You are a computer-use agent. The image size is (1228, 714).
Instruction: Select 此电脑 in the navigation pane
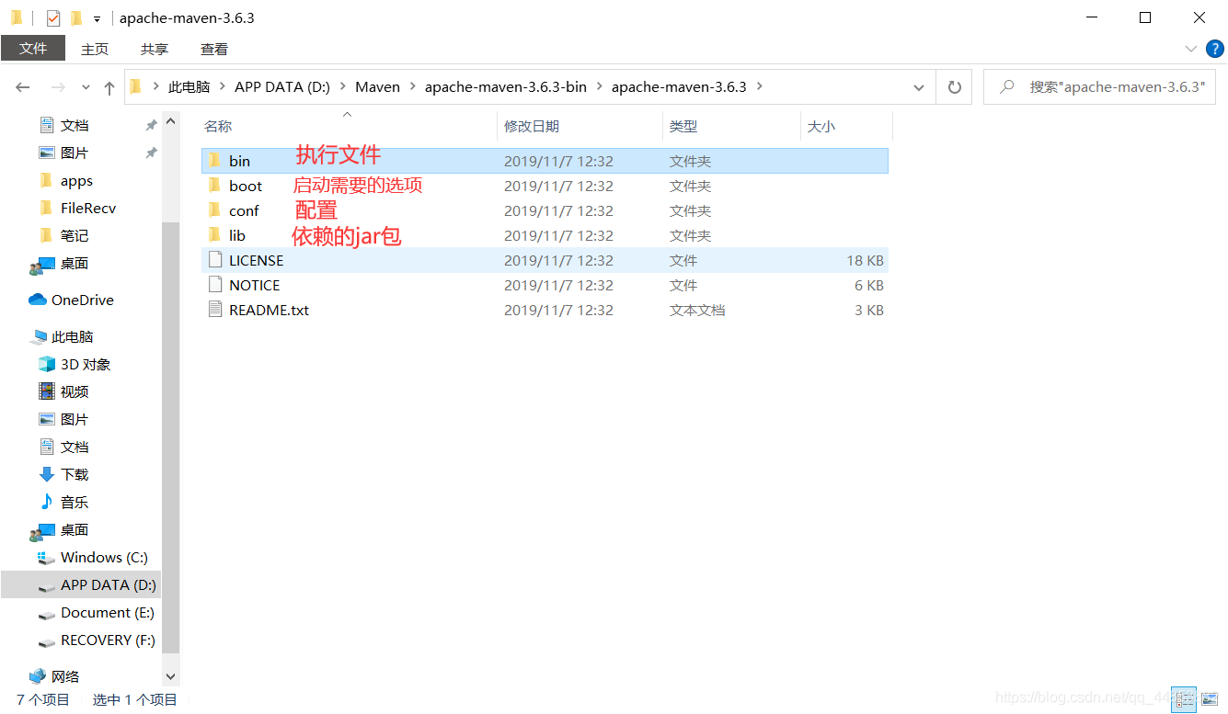(72, 336)
